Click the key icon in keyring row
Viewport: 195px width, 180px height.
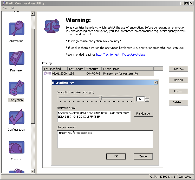point(47,74)
